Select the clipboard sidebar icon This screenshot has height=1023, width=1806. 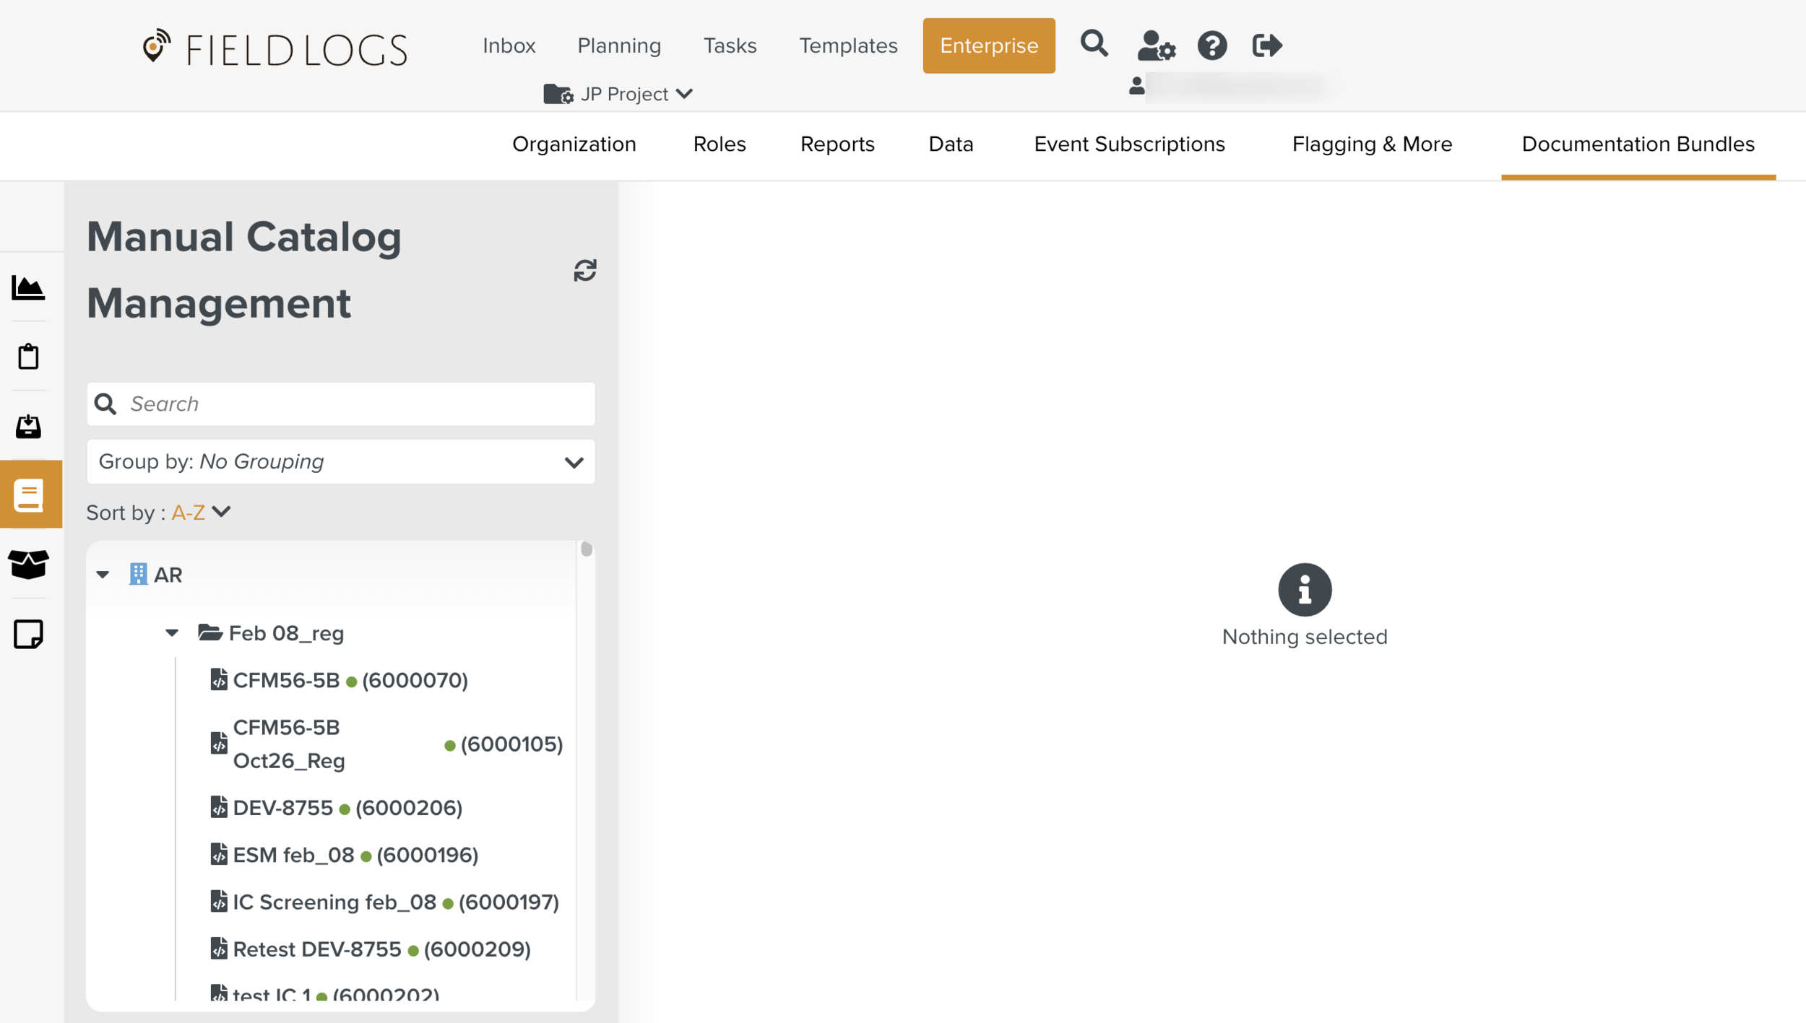pyautogui.click(x=28, y=357)
